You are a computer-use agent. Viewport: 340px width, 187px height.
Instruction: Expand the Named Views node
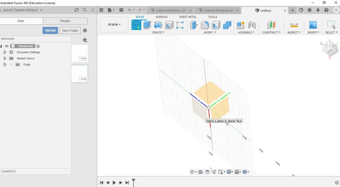[5, 58]
